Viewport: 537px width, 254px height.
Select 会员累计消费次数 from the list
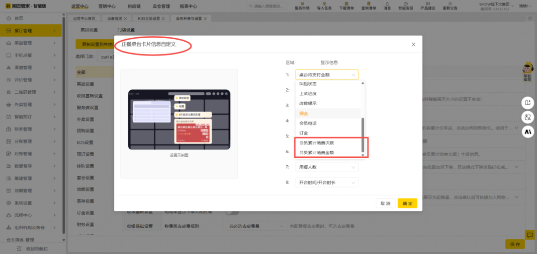click(x=316, y=143)
